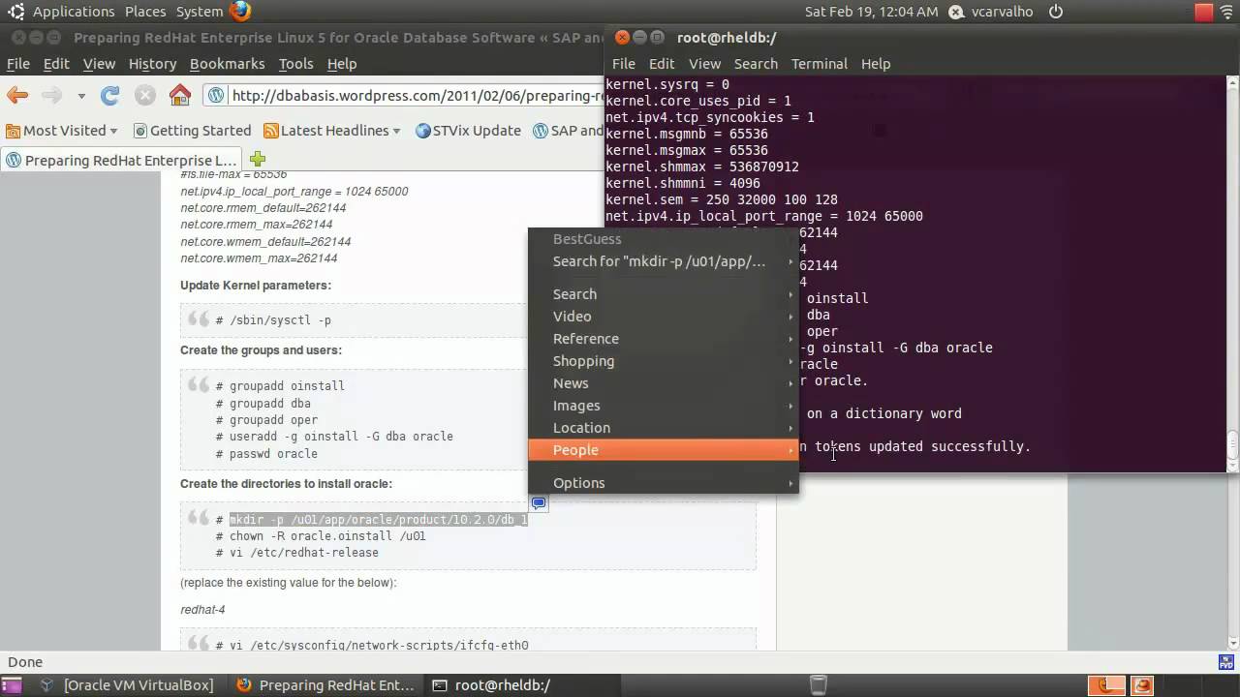Reload the page in Firefox

click(110, 95)
